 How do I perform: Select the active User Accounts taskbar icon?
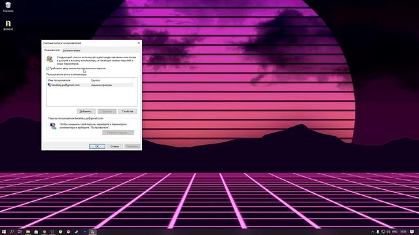pos(92,232)
